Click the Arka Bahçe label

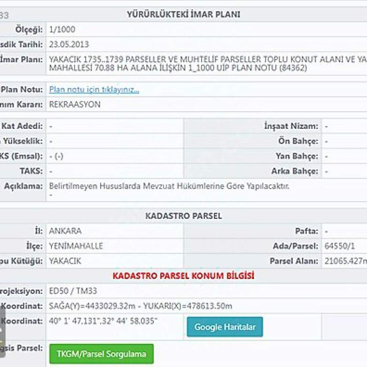(295, 171)
